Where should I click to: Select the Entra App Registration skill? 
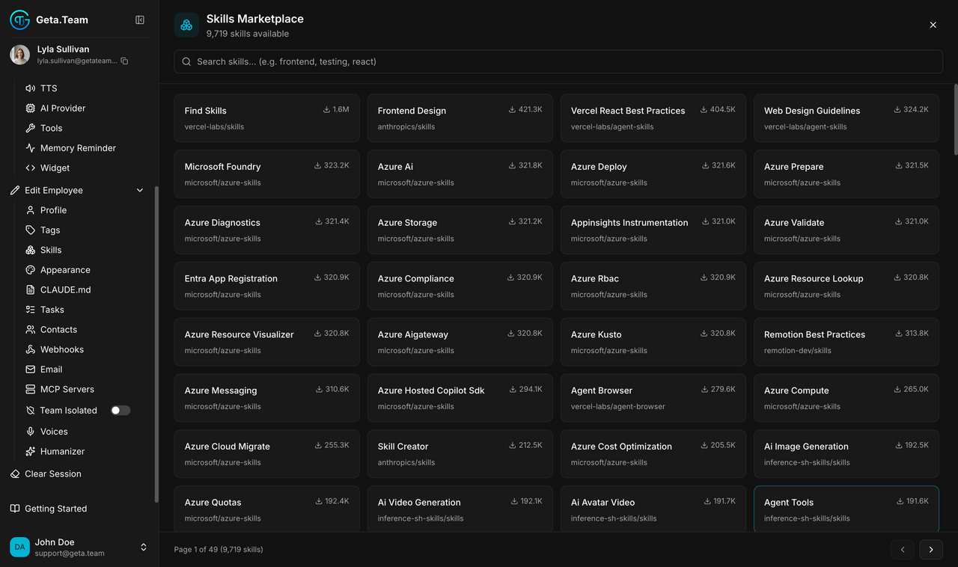click(x=266, y=286)
